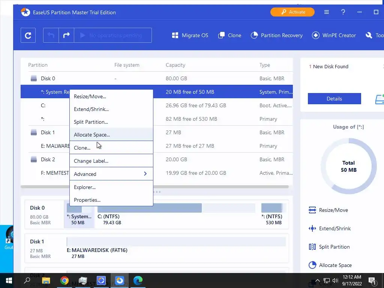Open the Windows Start menu

[x=9, y=280]
